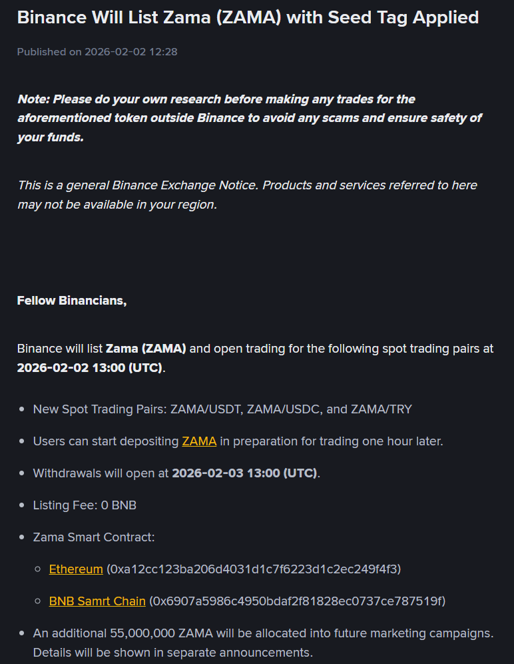Screen dimensions: 514x664
Task: Click the listing time 2026-02-02 13:00 (UTC)
Action: pyautogui.click(x=90, y=368)
